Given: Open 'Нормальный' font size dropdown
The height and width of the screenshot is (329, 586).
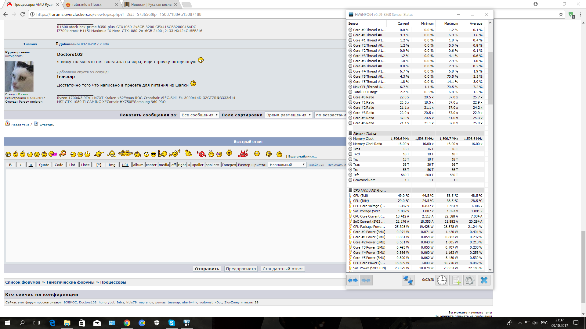Looking at the screenshot, I should tap(287, 165).
